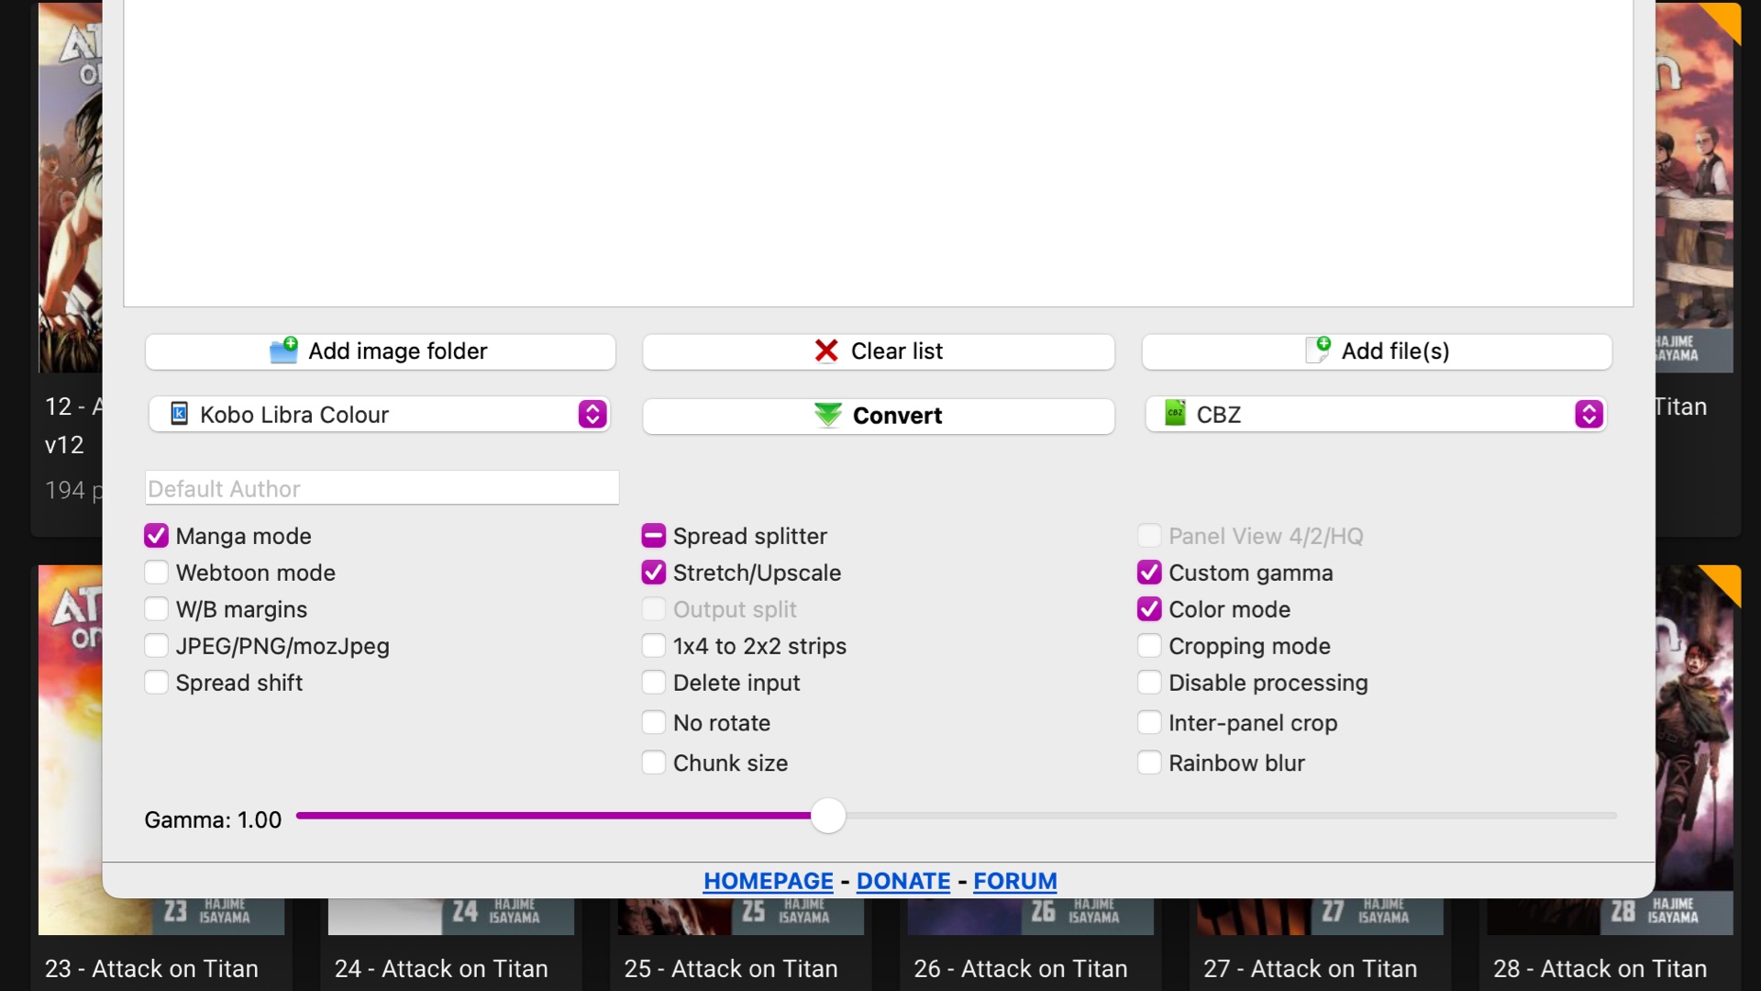This screenshot has width=1761, height=991.
Task: Open the HOMEPAGE link
Action: pos(768,880)
